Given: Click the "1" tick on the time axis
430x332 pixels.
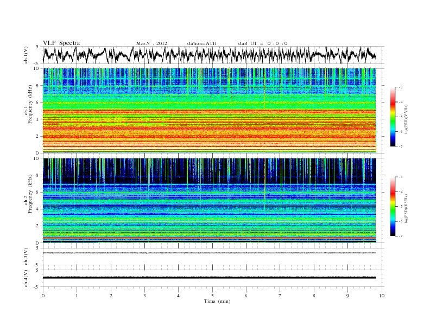Looking at the screenshot, I should tap(77, 296).
